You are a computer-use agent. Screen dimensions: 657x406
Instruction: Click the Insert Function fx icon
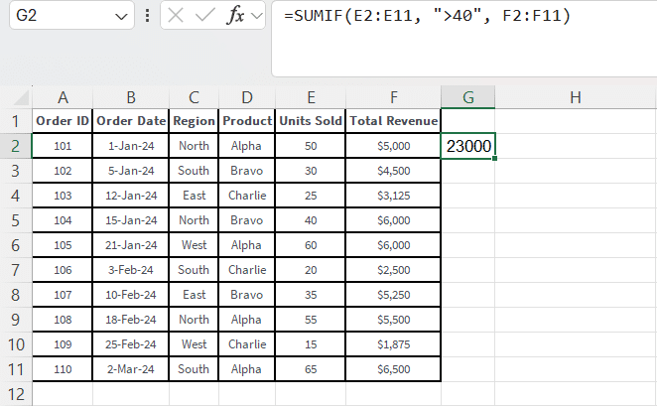click(235, 16)
